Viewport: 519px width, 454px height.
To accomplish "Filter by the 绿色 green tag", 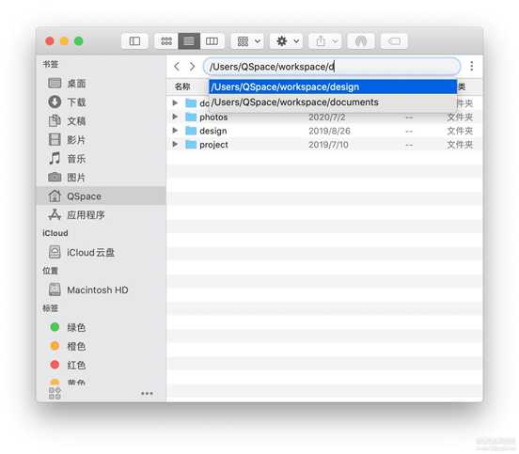I will click(101, 327).
